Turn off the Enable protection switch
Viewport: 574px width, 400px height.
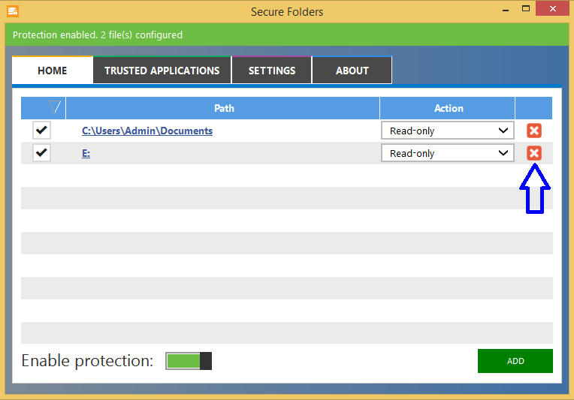pyautogui.click(x=189, y=361)
